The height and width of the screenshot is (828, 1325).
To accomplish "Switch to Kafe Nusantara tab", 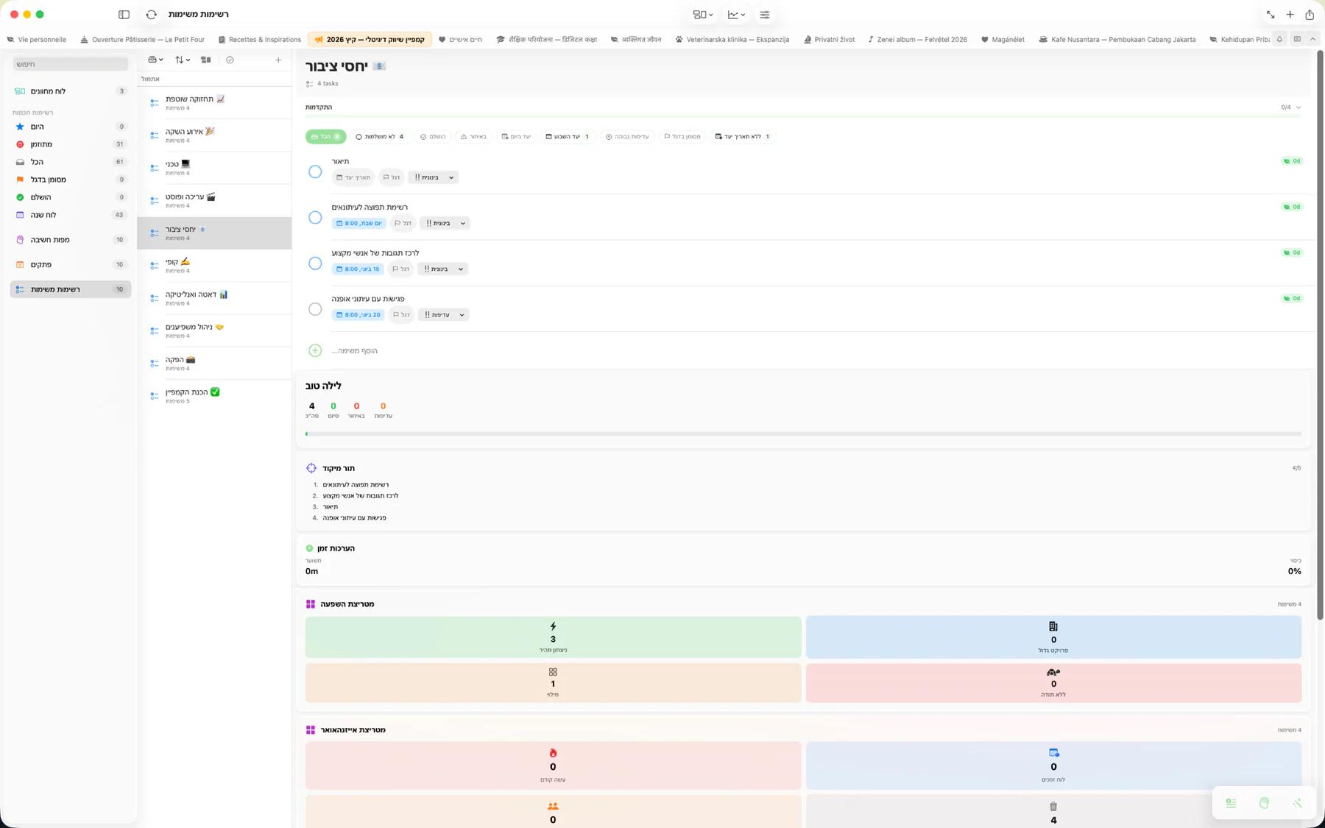I will (1117, 40).
